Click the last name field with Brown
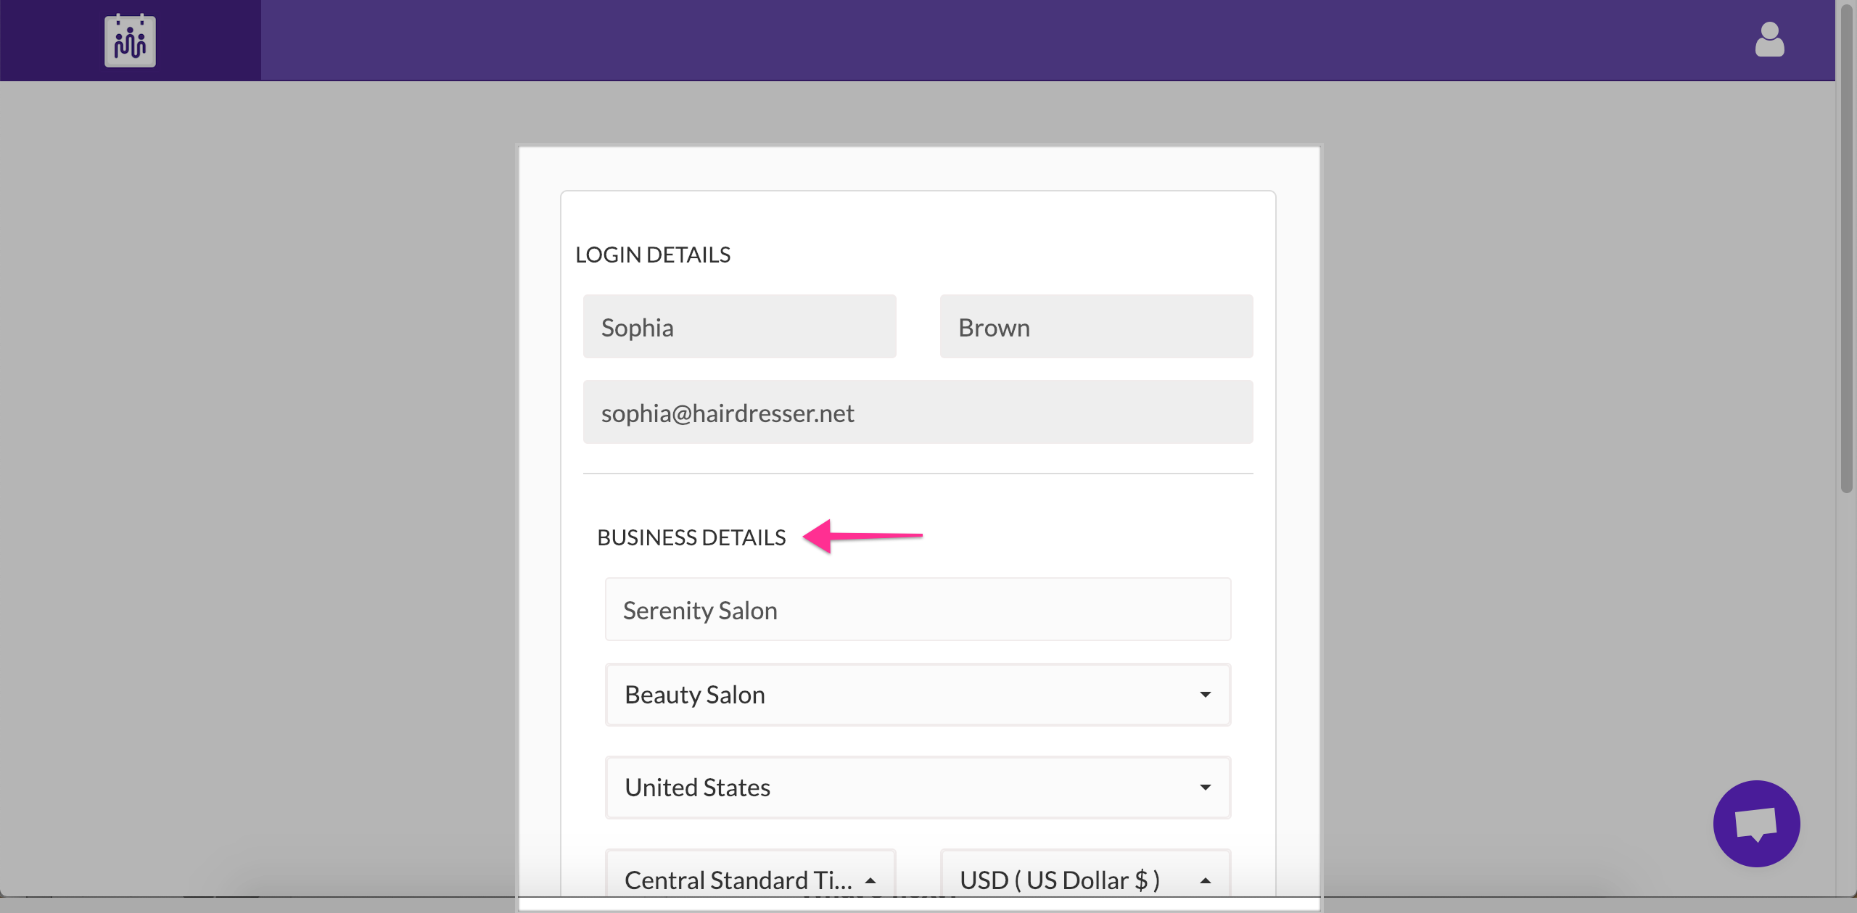 pos(1096,327)
